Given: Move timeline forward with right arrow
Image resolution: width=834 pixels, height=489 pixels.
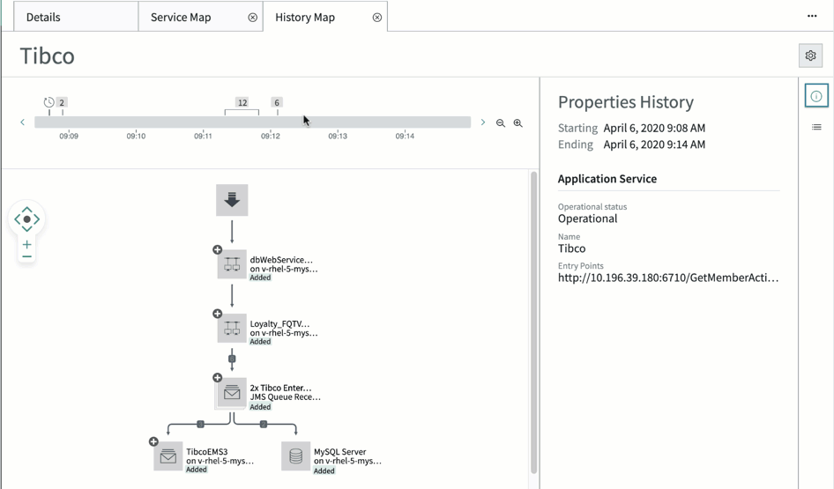Looking at the screenshot, I should [x=483, y=122].
